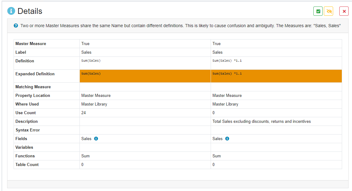Open info icon next to first Sales field
This screenshot has height=191, width=352.
pos(96,139)
